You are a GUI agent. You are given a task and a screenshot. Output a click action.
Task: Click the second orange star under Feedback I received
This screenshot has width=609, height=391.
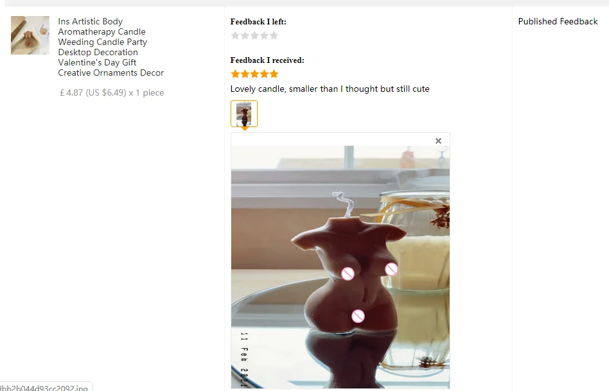coord(245,74)
